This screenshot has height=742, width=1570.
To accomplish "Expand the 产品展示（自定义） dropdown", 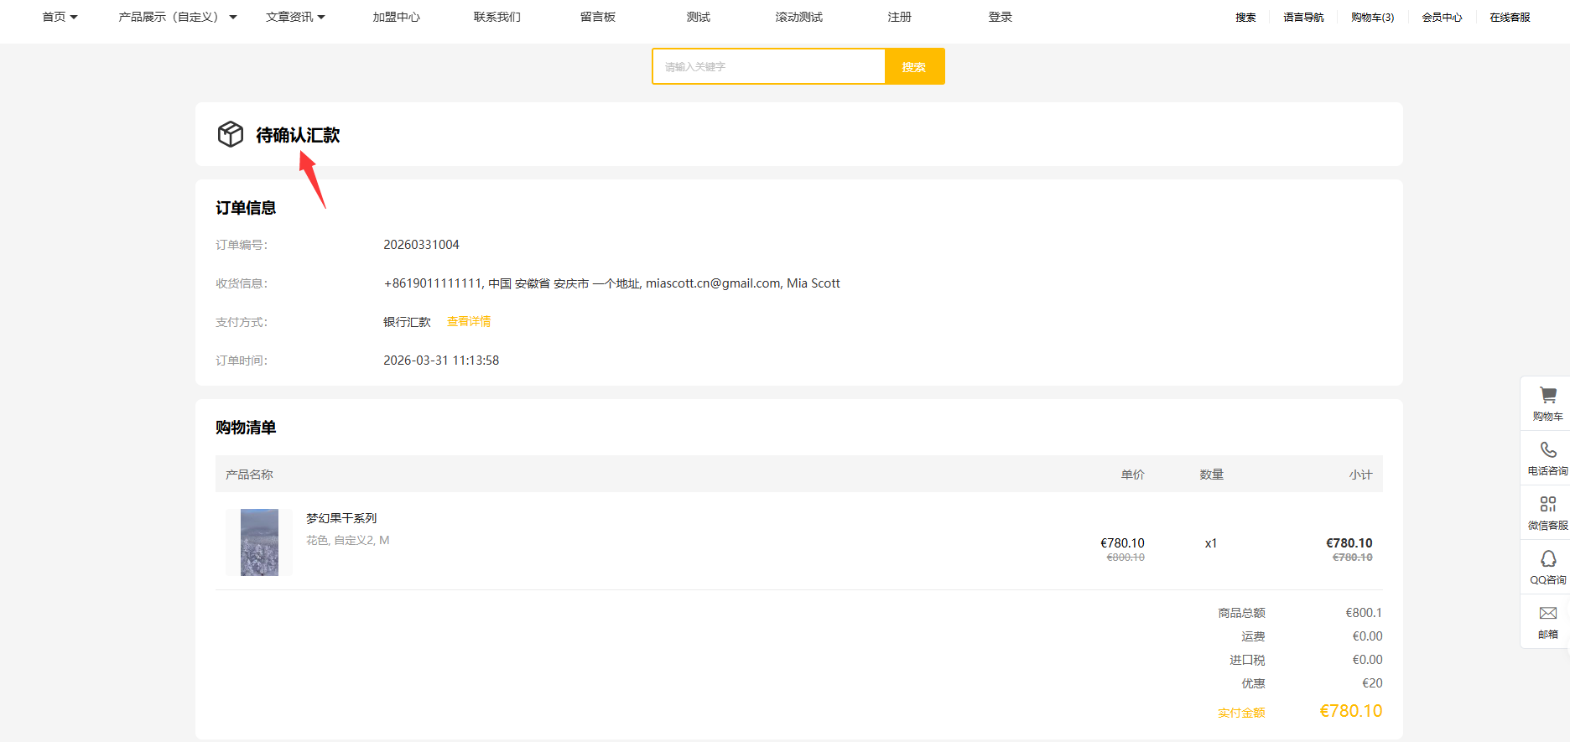I will point(177,17).
